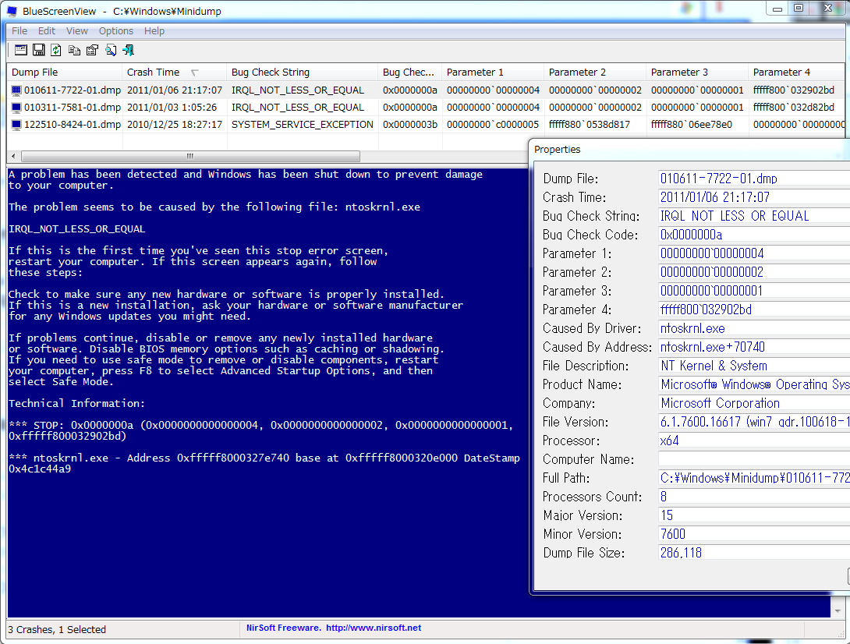Screen dimensions: 850x644
Task: Click the Properties Crash Time value field
Action: [x=754, y=197]
